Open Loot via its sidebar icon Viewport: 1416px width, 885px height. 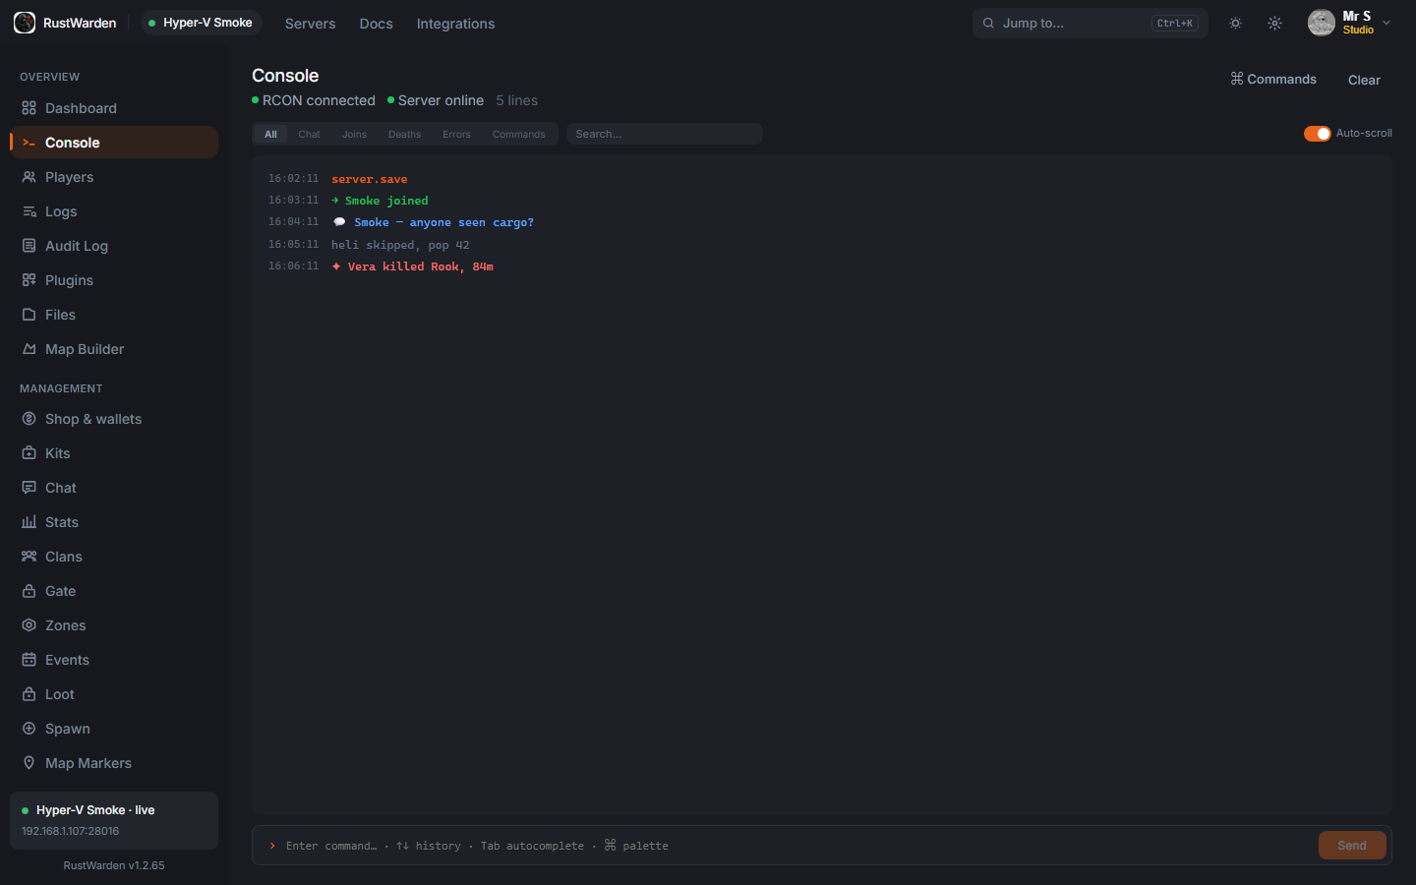pyautogui.click(x=29, y=694)
